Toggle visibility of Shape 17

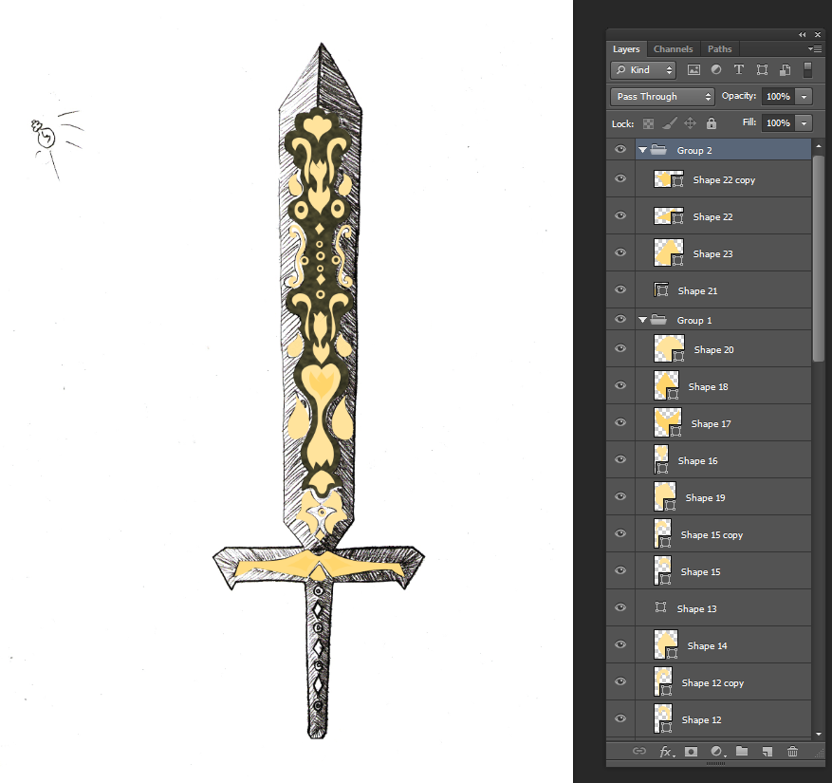tap(620, 423)
